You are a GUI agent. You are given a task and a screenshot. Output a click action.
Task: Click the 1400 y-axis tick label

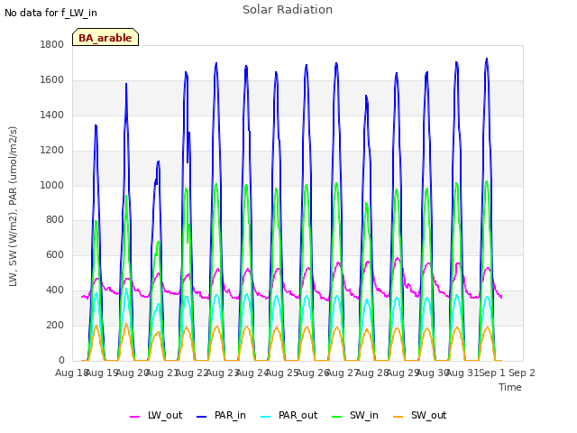pos(52,115)
